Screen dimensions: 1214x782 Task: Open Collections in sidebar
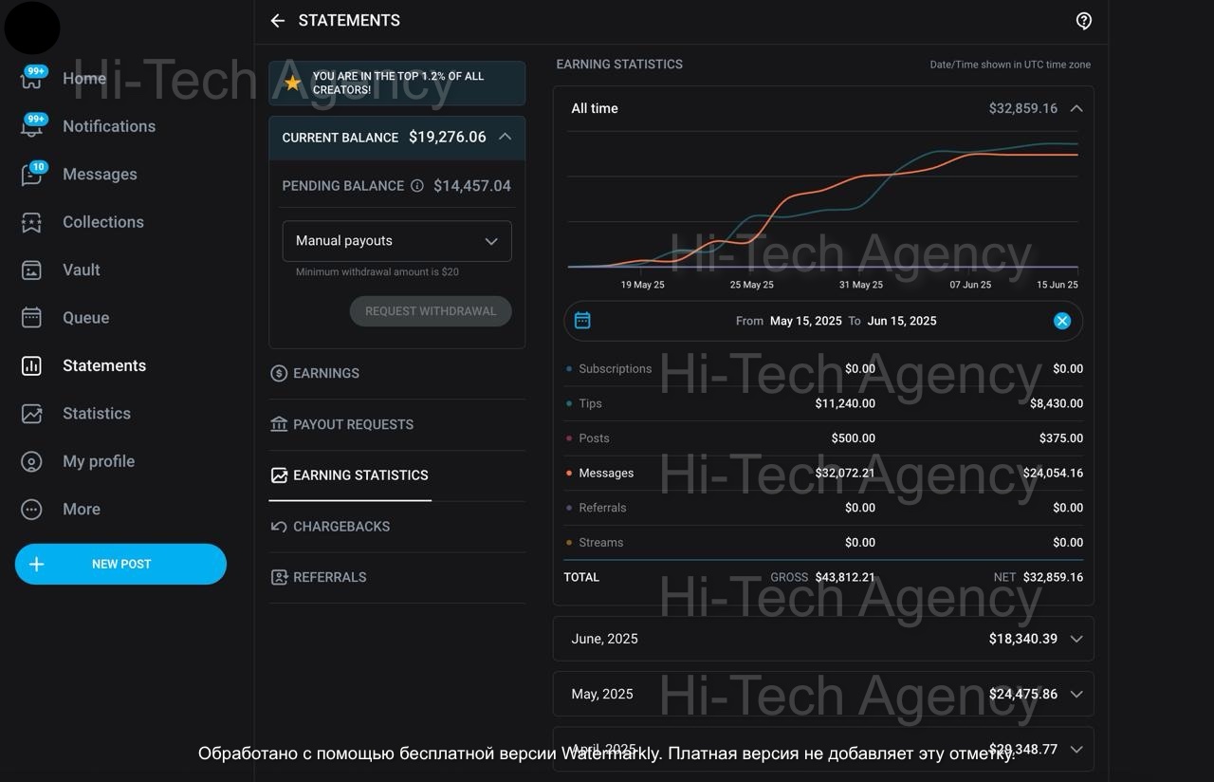click(103, 222)
